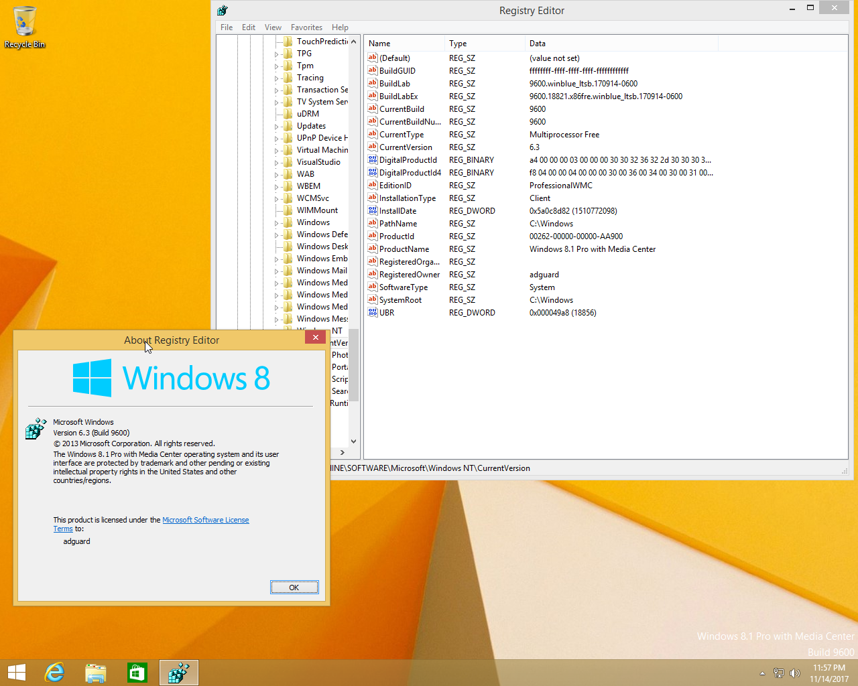This screenshot has width=858, height=686.
Task: Click the WBEM folder icon in tree
Action: (288, 186)
